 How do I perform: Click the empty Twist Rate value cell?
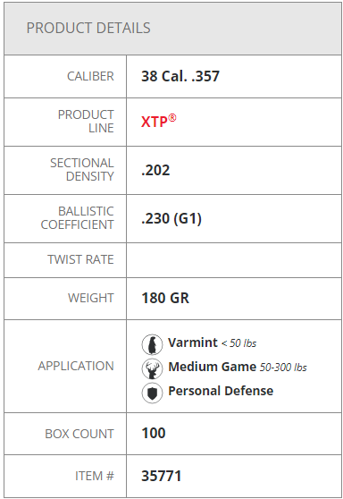[x=234, y=260]
